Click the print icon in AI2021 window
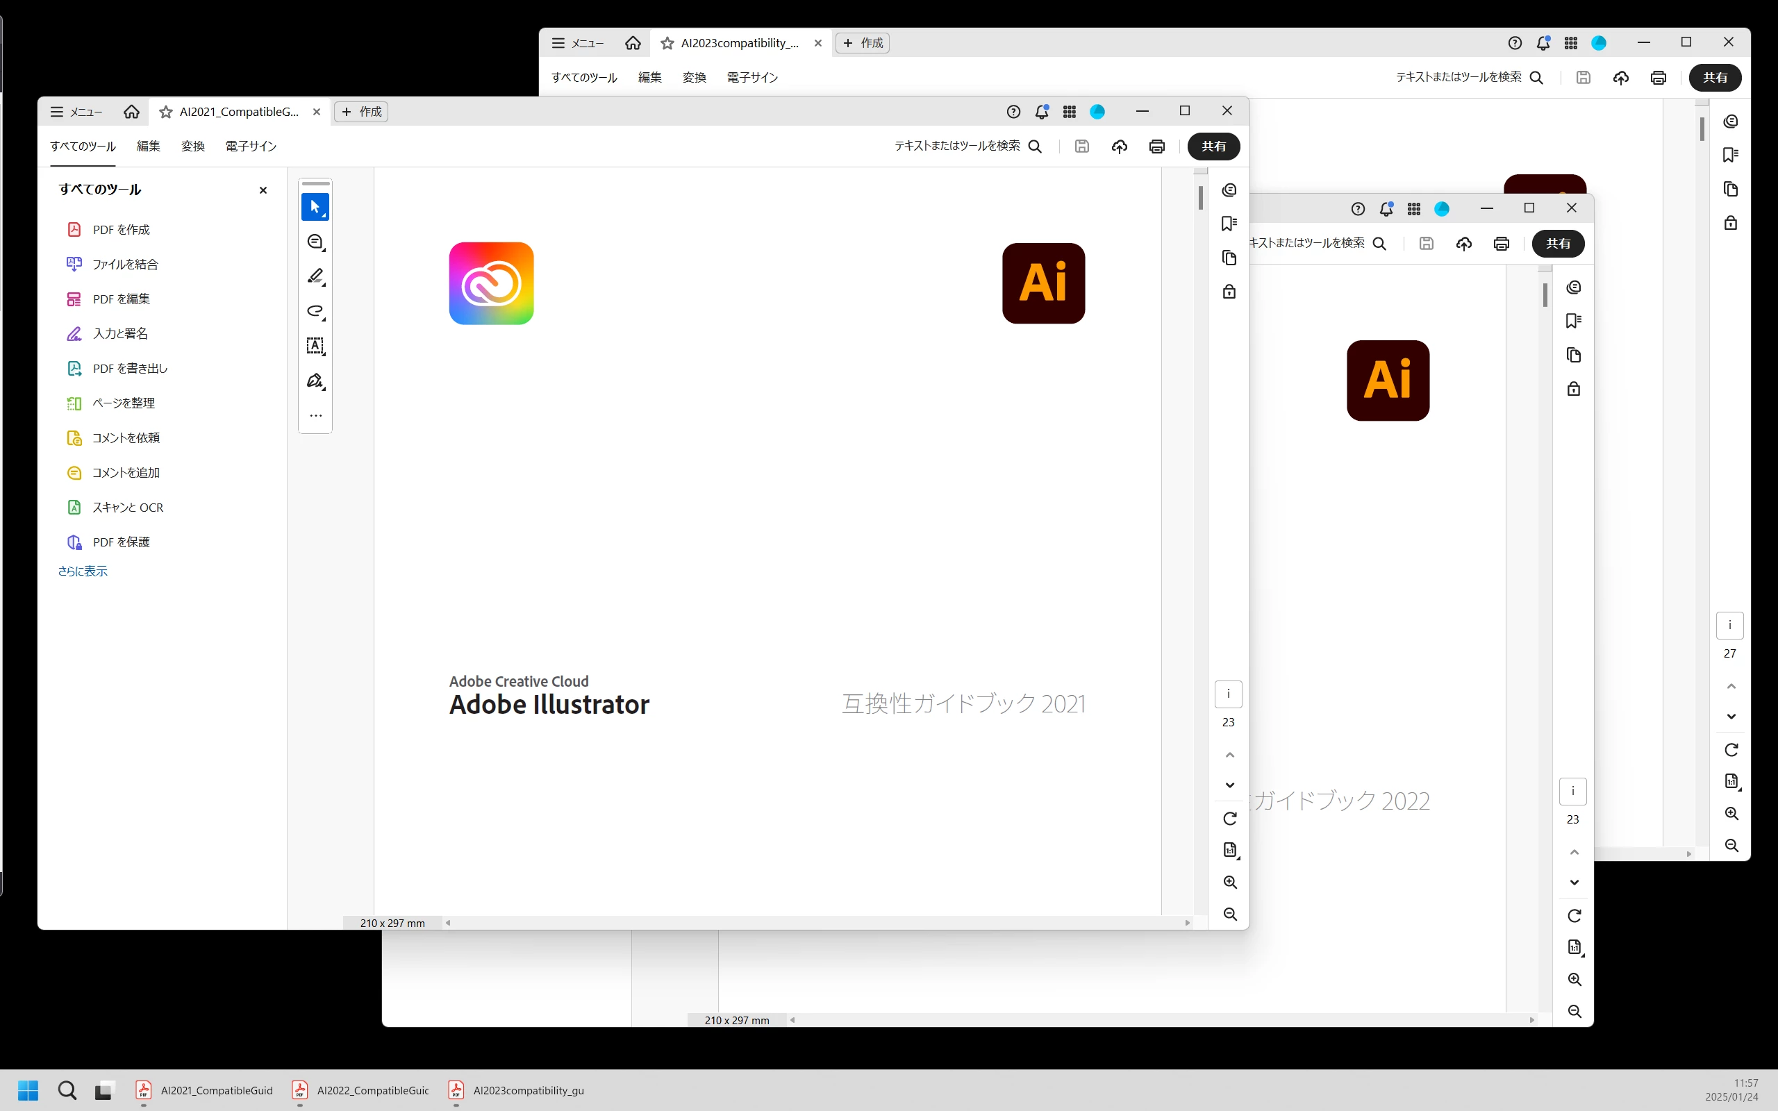Image resolution: width=1778 pixels, height=1111 pixels. tap(1156, 147)
